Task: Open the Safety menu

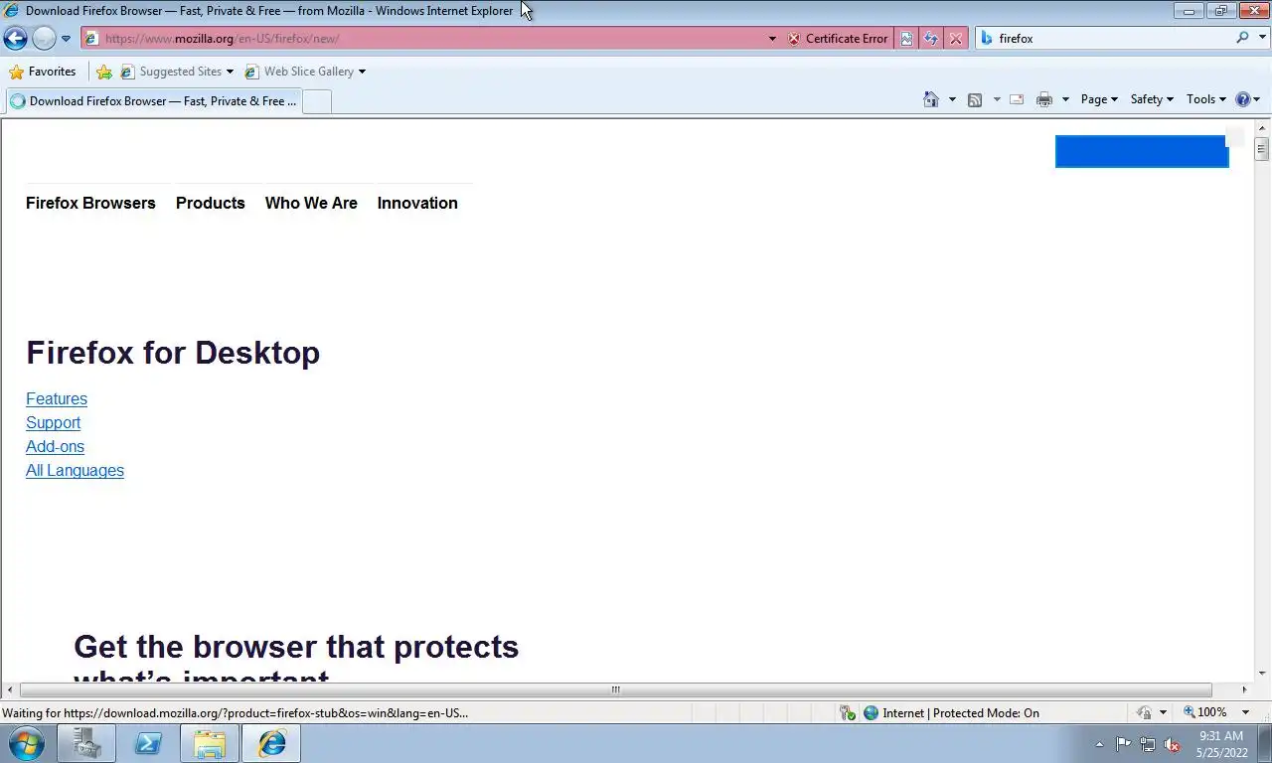Action: [x=1152, y=99]
